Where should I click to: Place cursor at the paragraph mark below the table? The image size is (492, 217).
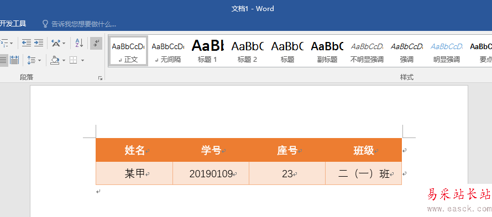pyautogui.click(x=98, y=191)
